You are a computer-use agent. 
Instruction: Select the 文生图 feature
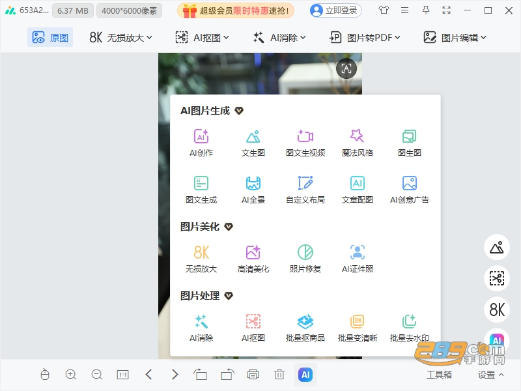click(253, 143)
